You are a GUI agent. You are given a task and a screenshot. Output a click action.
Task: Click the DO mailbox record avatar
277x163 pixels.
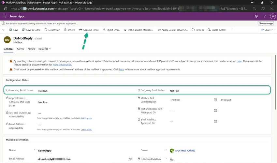[x=7, y=40]
